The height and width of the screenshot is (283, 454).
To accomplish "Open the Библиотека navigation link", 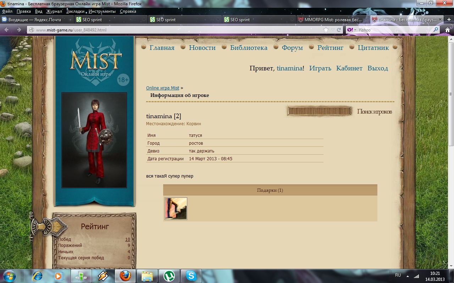I will (249, 48).
